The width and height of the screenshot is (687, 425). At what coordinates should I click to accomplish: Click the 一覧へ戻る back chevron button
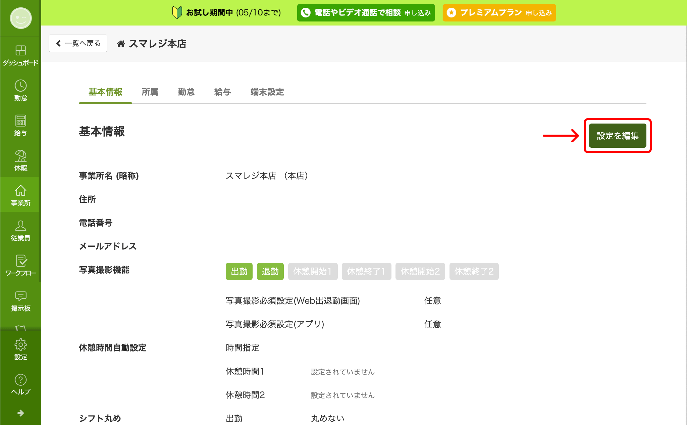pyautogui.click(x=78, y=43)
